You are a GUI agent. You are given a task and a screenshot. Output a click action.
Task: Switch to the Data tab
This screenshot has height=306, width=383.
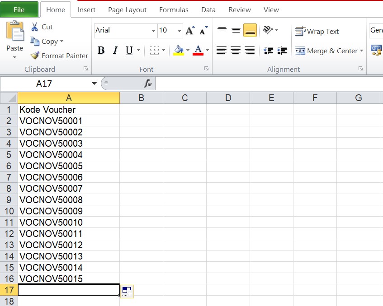(x=208, y=10)
